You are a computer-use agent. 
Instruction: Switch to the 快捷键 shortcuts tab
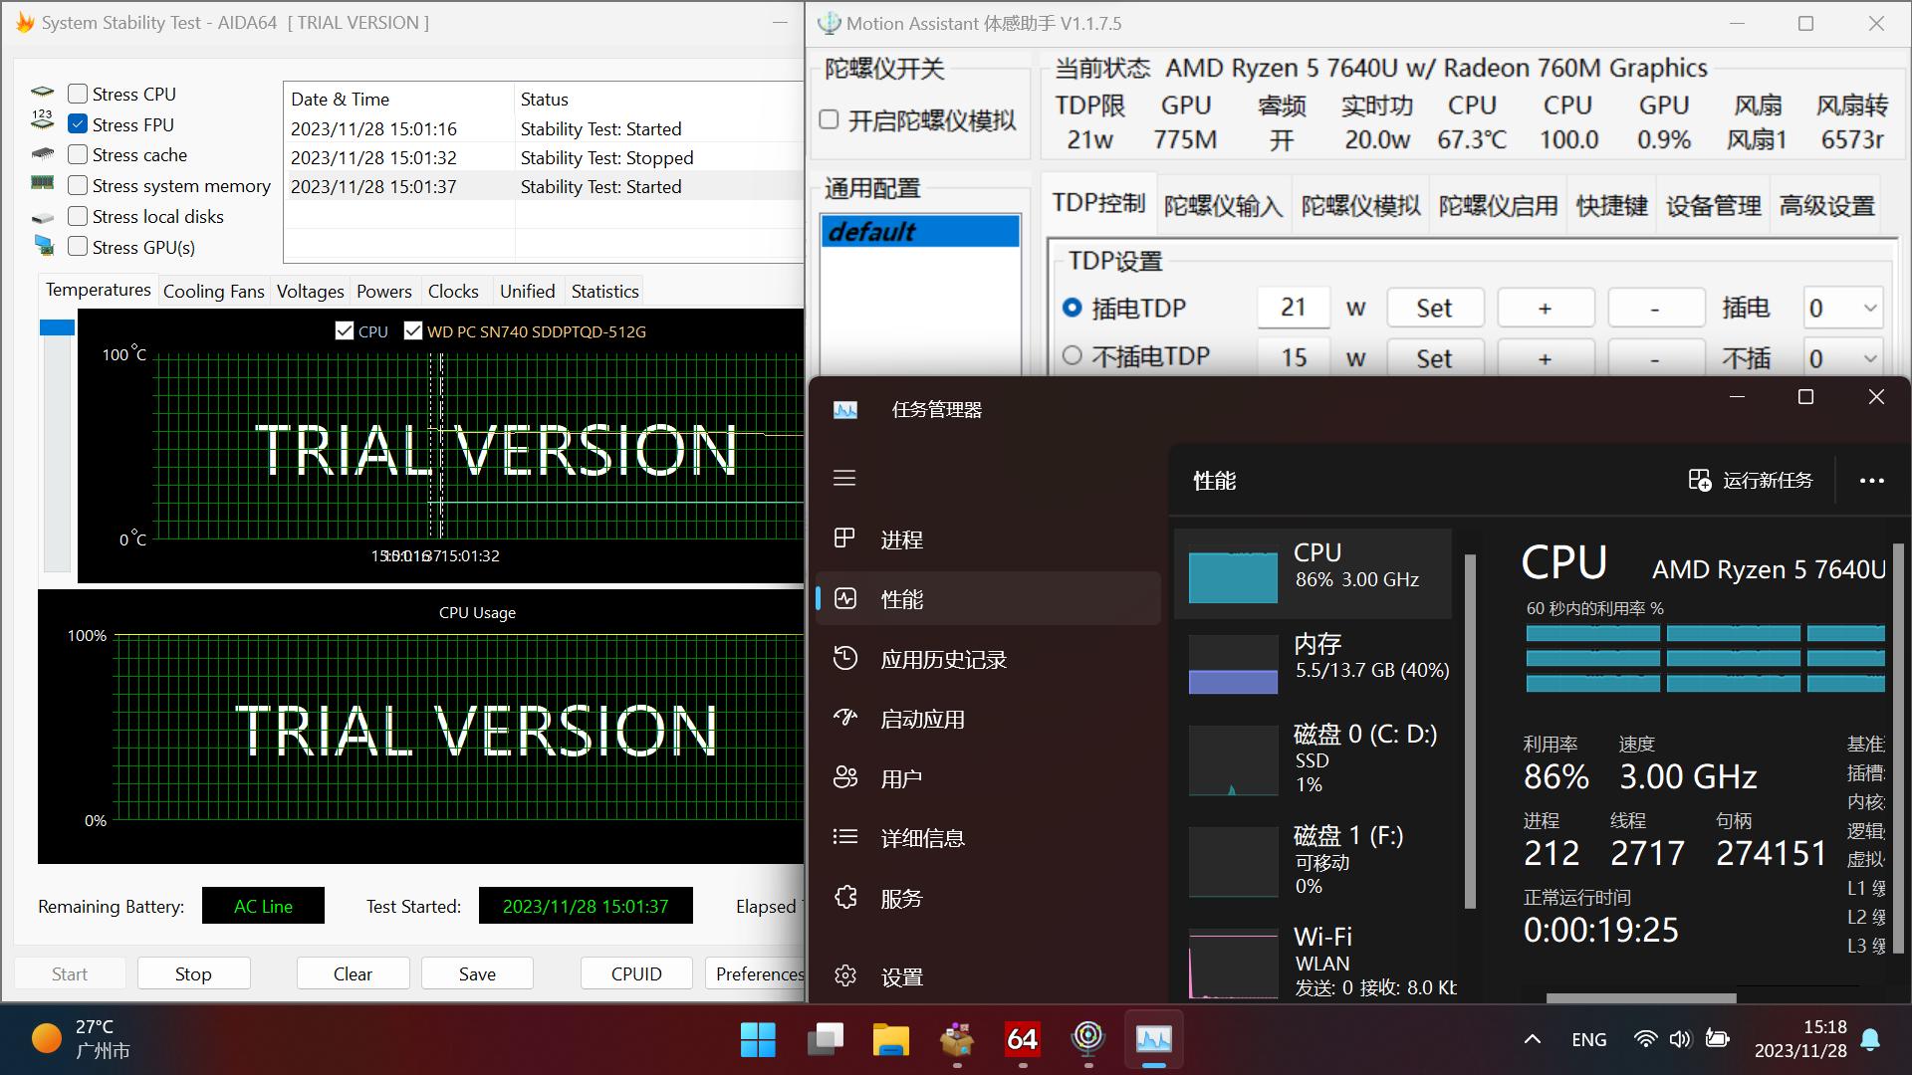1612,206
